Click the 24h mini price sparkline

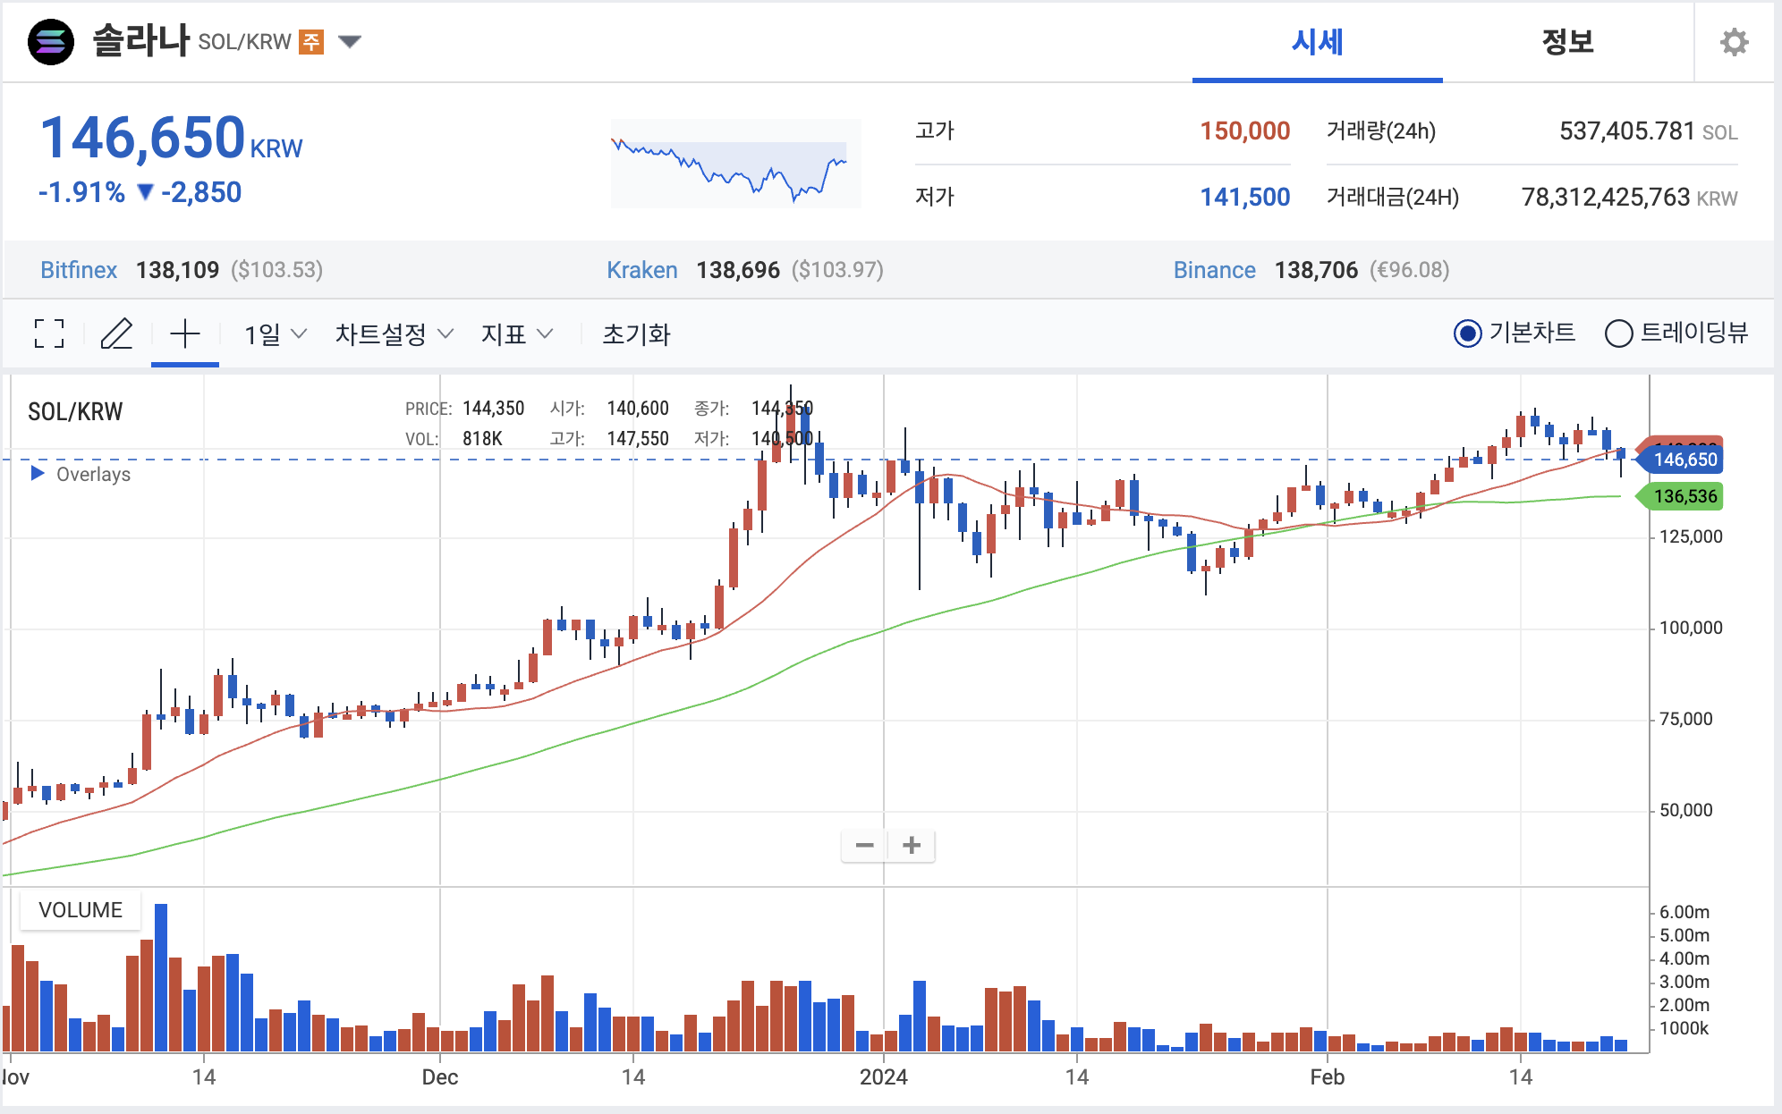[735, 165]
